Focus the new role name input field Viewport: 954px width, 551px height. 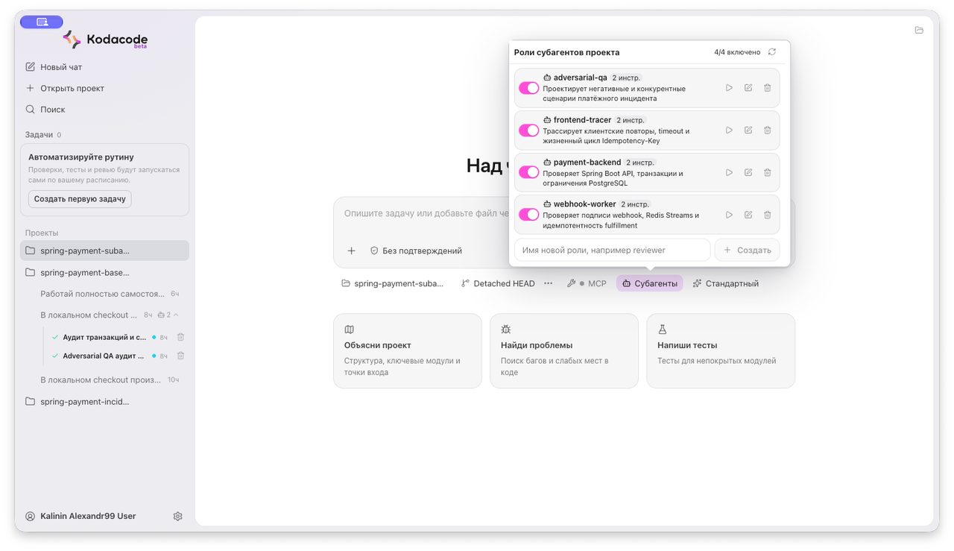click(x=612, y=250)
